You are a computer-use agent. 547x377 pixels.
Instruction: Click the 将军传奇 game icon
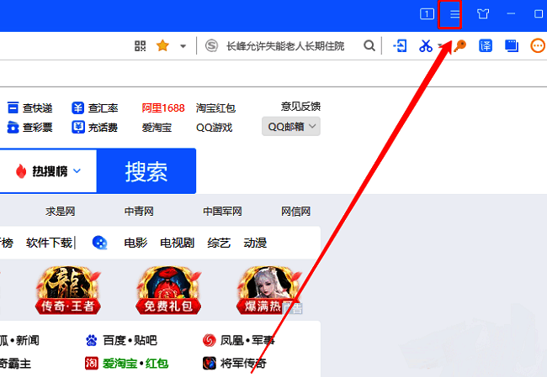pyautogui.click(x=210, y=364)
